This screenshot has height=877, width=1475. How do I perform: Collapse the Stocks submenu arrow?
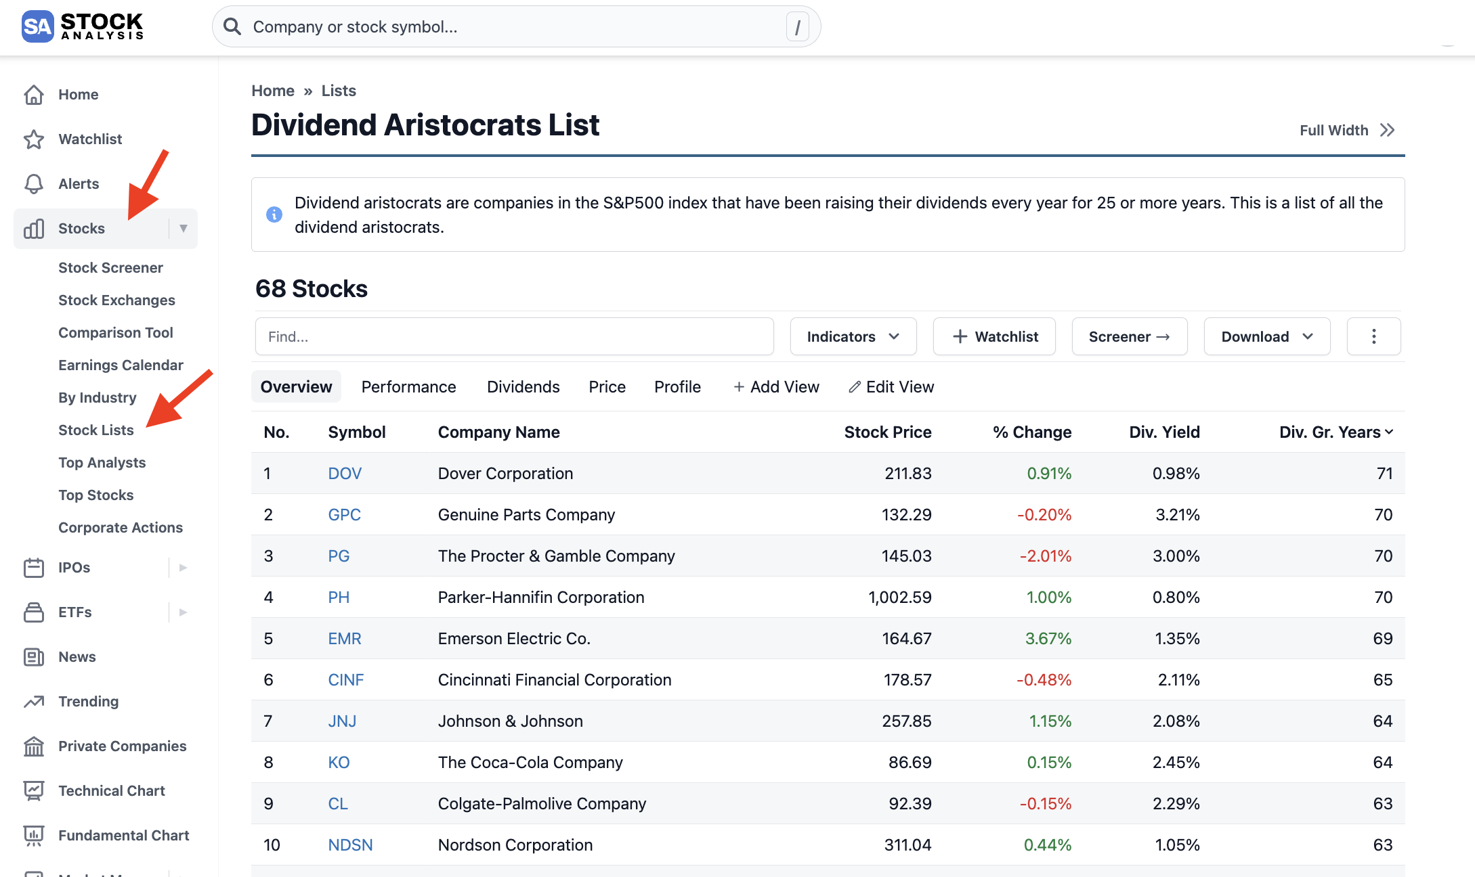pyautogui.click(x=183, y=229)
